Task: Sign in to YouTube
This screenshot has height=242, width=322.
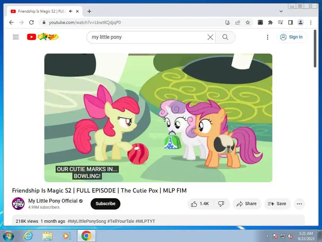Action: (x=291, y=37)
